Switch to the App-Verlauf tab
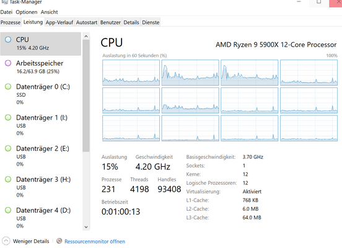The width and height of the screenshot is (342, 248). point(59,22)
